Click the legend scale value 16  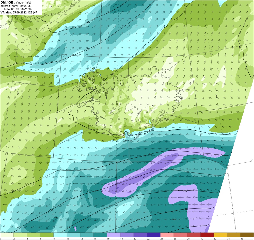[108, 238]
